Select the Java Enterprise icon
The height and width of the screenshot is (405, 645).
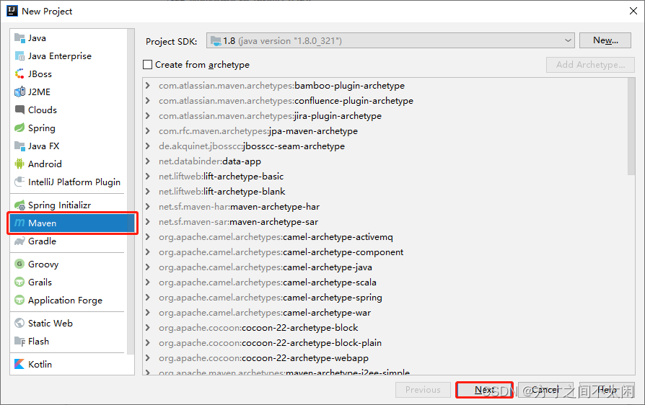pos(19,56)
